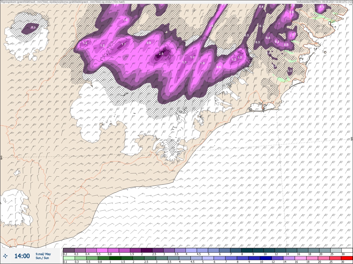Pick the dark teal 9 swatch, top legend
Screen dimensions: 353x264
[x=258, y=250]
